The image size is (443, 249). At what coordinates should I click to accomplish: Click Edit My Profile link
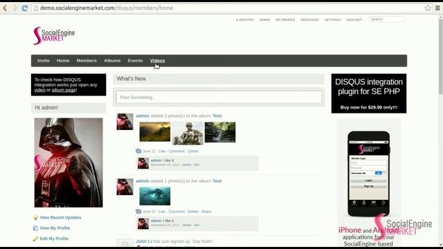pyautogui.click(x=54, y=239)
